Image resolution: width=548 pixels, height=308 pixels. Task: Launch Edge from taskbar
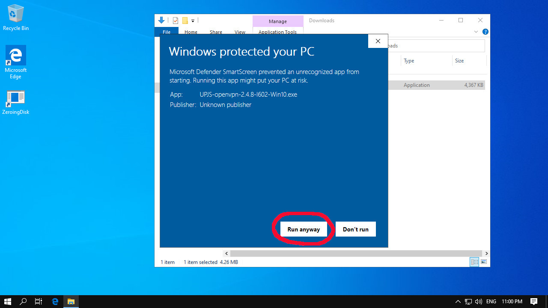click(55, 302)
